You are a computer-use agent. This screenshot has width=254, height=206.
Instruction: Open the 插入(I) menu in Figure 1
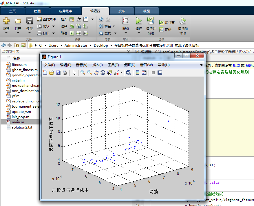98,65
